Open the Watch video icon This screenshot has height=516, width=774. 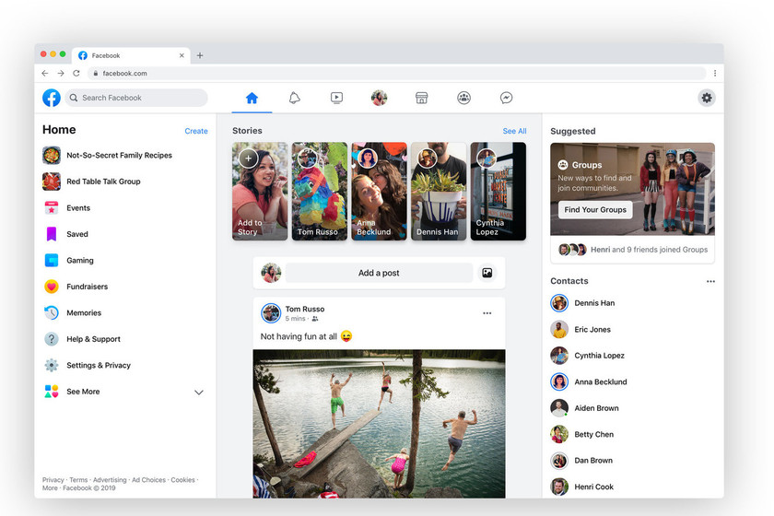click(336, 98)
